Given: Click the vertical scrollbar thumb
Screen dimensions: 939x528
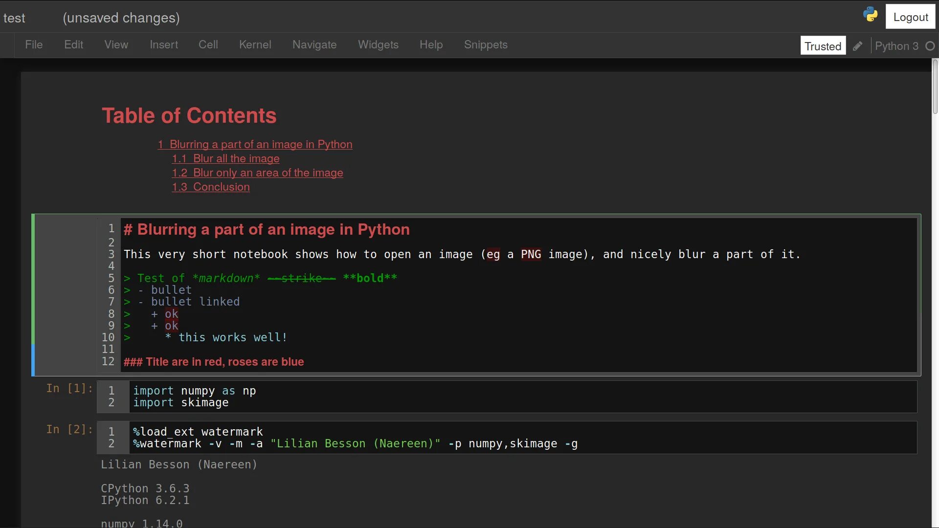Looking at the screenshot, I should pyautogui.click(x=935, y=87).
